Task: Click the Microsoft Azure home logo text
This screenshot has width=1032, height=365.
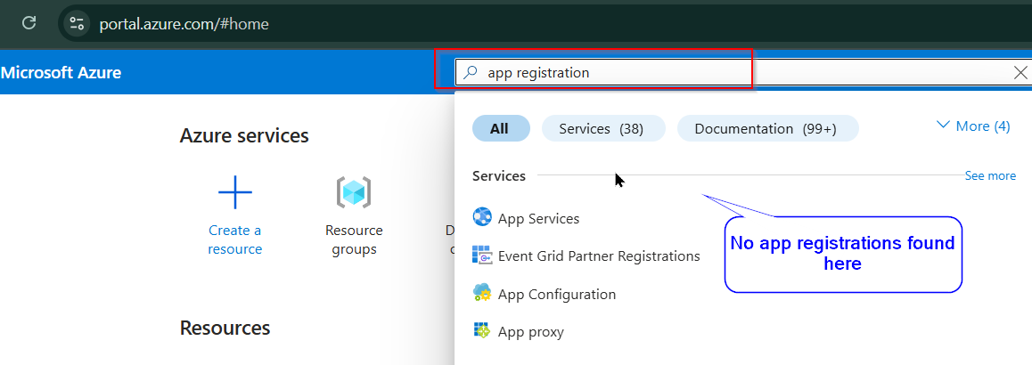Action: click(61, 72)
